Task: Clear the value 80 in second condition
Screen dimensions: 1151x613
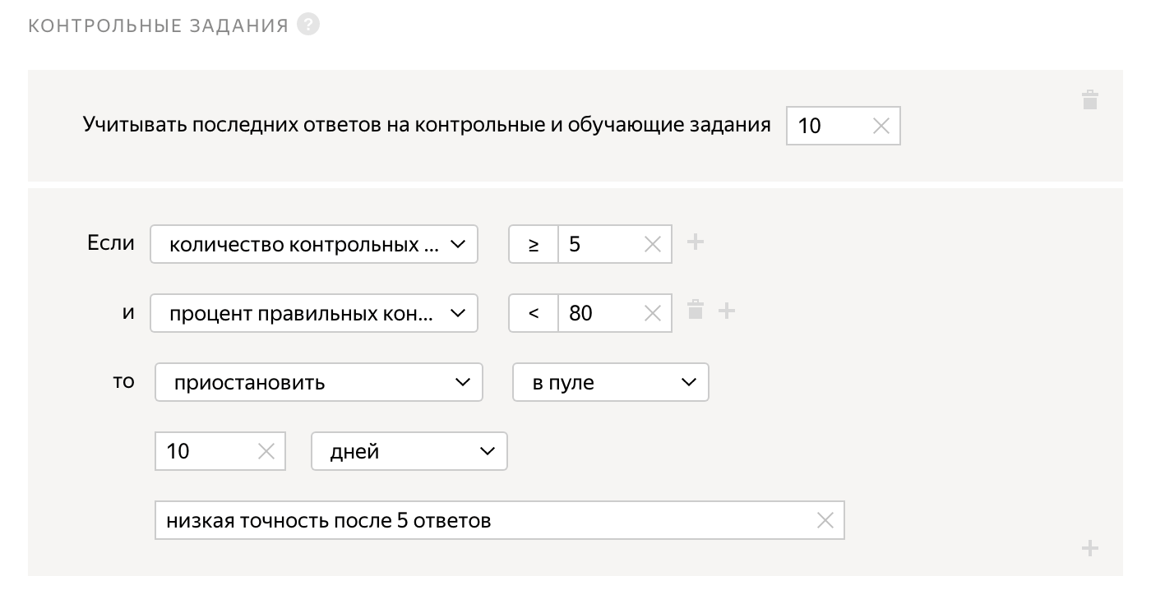Action: pos(653,313)
